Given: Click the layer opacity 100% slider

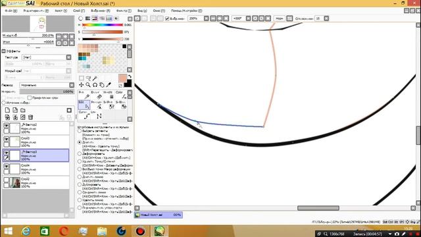Looking at the screenshot, I should [47, 92].
